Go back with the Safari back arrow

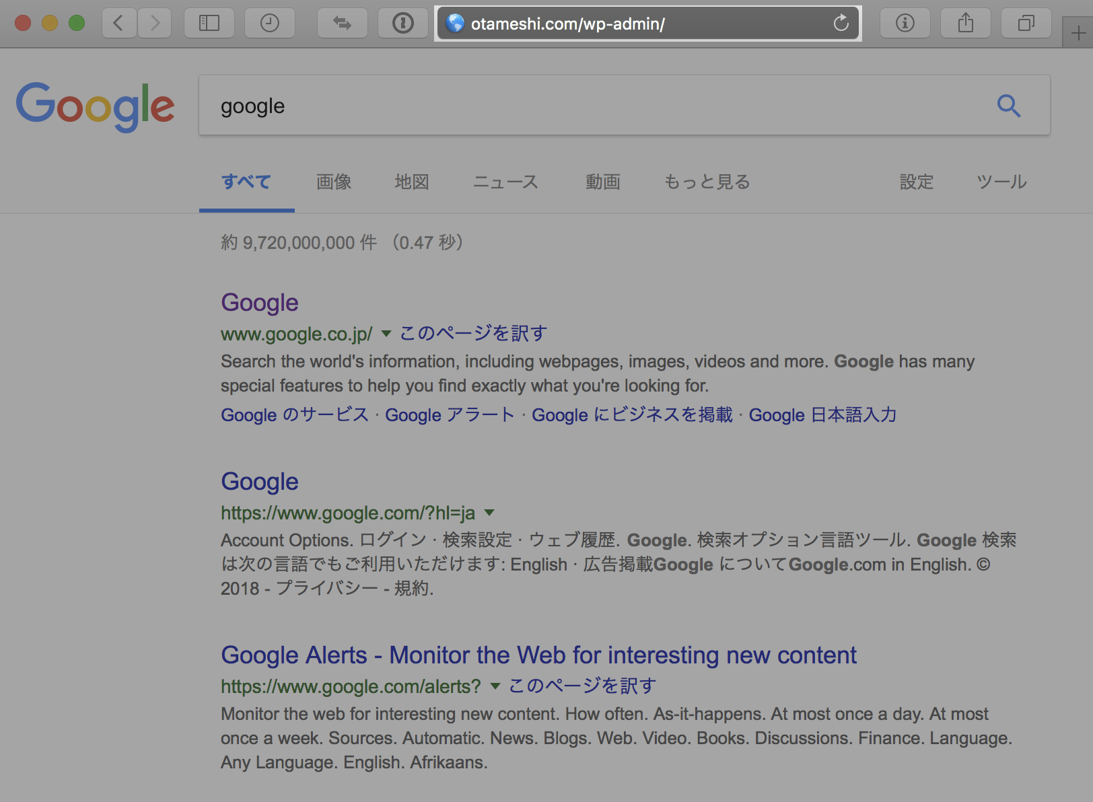[119, 24]
